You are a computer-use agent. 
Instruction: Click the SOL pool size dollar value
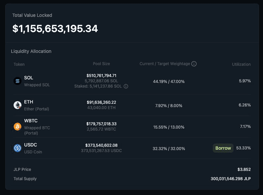(101, 75)
